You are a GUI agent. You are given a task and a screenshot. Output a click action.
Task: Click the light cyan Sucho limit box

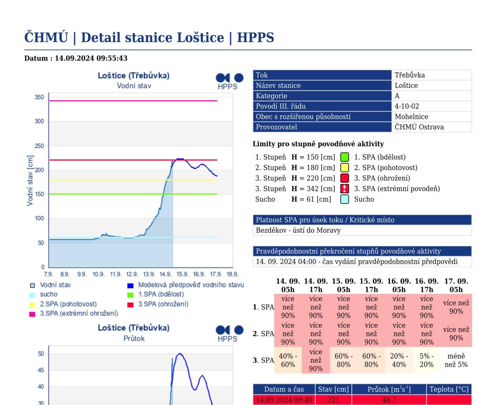click(x=345, y=199)
